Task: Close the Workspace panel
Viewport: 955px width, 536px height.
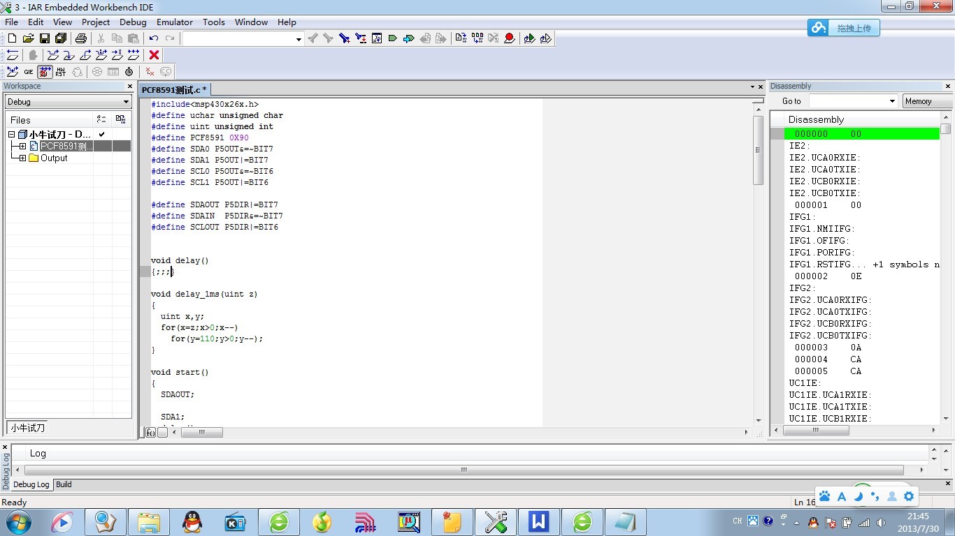Action: coord(129,86)
